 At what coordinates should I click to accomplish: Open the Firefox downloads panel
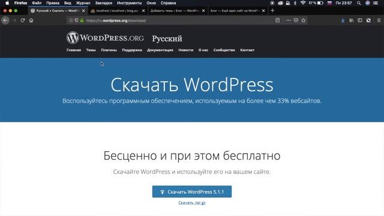[x=343, y=20]
